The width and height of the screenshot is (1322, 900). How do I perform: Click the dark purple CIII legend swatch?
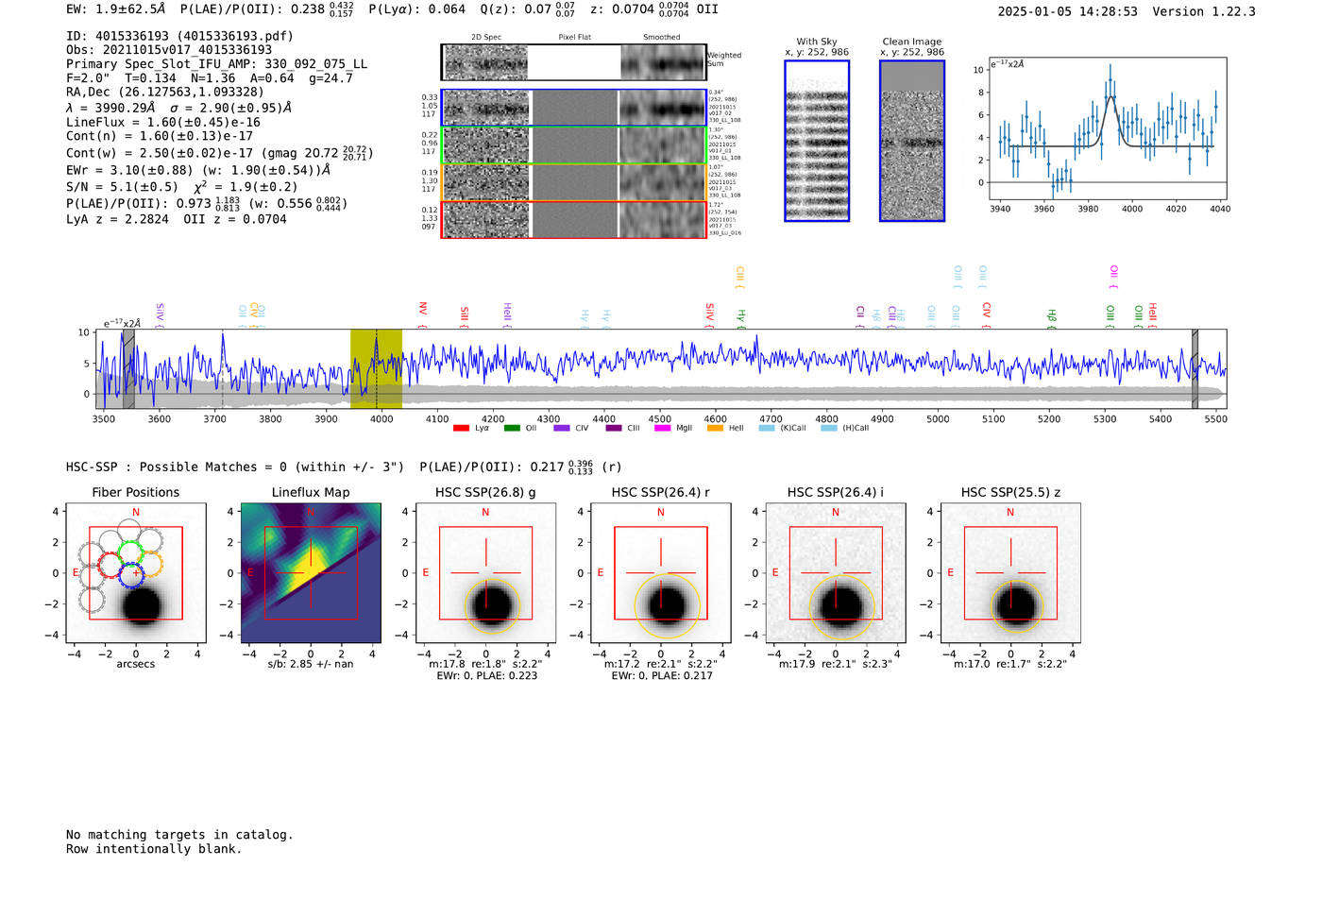(x=614, y=428)
